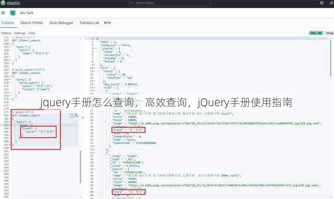The height and width of the screenshot is (199, 334).
Task: Click "failed" : 0 in response
Action: [x=112, y=62]
